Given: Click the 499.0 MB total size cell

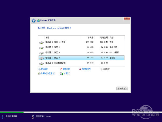Looking at the screenshot, I should pyautogui.click(x=90, y=42).
